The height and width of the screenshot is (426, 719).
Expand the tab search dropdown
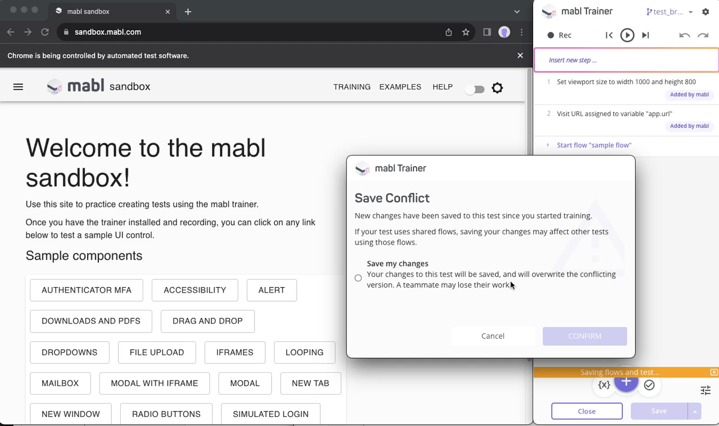[x=517, y=12]
